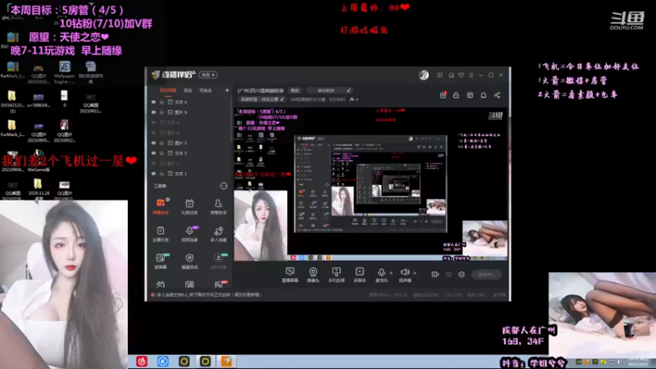656x369 pixels.
Task: Open speaker options arrow
Action: point(415,273)
